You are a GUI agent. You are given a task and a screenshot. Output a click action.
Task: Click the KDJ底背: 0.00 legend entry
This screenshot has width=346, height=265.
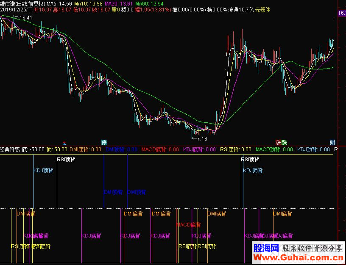tap(199, 149)
